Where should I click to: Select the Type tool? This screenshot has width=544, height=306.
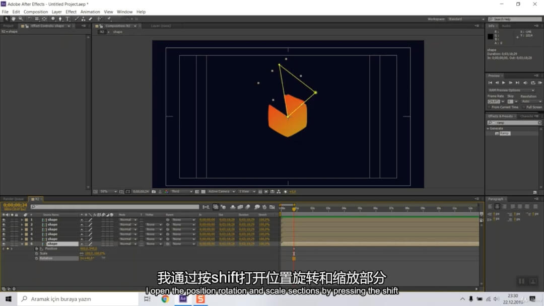tap(67, 19)
